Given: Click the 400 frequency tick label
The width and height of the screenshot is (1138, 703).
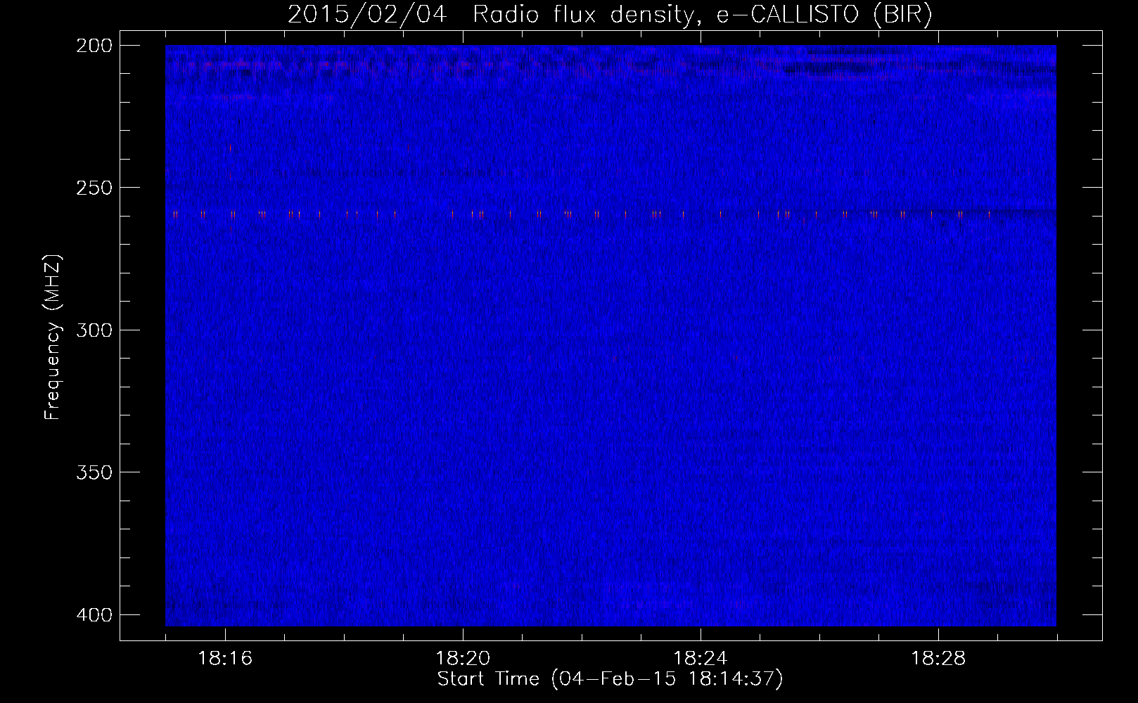Looking at the screenshot, I should (94, 614).
